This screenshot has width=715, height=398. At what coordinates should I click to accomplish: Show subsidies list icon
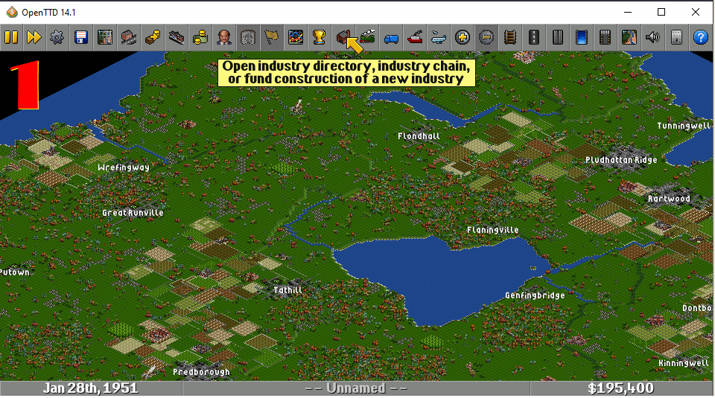point(152,37)
